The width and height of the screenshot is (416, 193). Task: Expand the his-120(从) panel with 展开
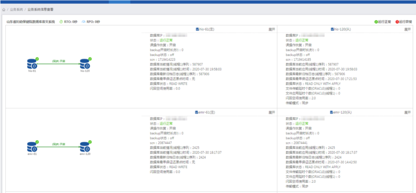[x=407, y=29]
